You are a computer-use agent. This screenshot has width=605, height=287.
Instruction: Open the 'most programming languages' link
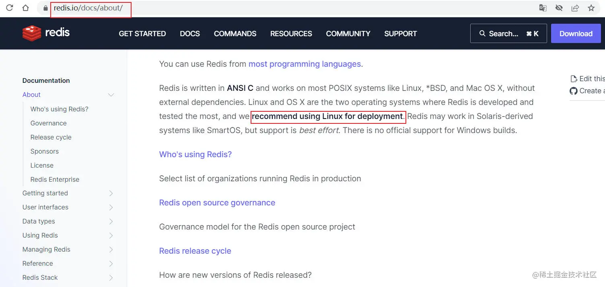point(305,64)
